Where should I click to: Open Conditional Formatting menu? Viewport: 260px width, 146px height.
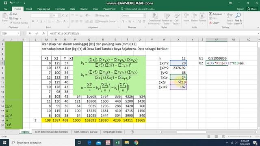(x=154, y=19)
